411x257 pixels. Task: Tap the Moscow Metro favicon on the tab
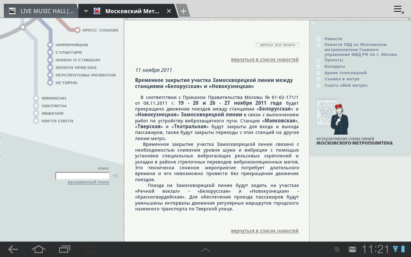(x=97, y=11)
